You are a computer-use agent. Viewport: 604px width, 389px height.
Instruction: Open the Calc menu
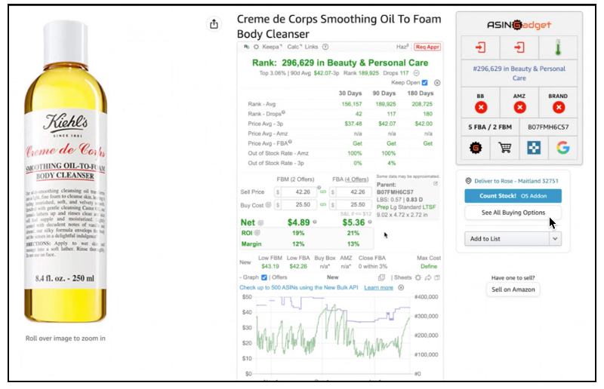294,47
